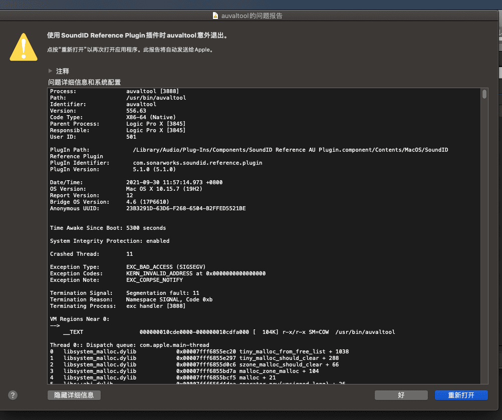Click "Thread 0:: Dispatch queue: com.apple.main-thread"
This screenshot has width=502, height=420.
click(x=129, y=345)
